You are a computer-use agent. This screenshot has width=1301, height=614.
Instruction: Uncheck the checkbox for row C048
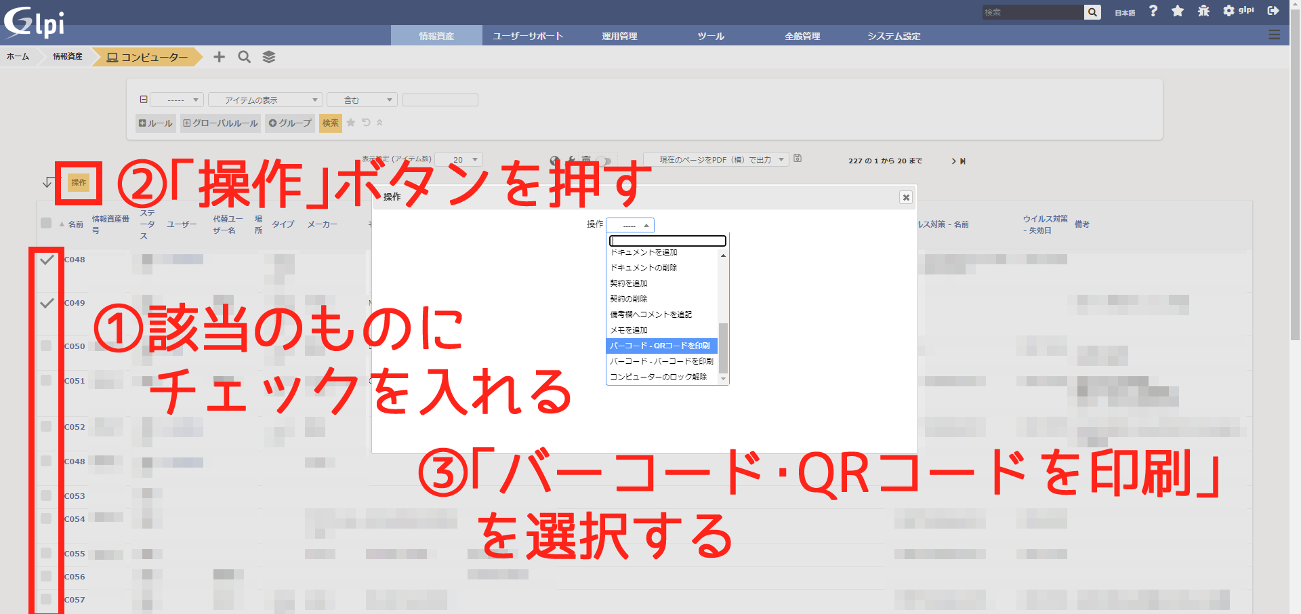coord(47,260)
